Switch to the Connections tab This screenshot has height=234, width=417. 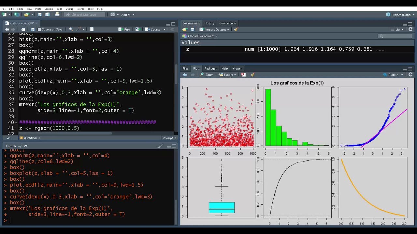click(227, 23)
